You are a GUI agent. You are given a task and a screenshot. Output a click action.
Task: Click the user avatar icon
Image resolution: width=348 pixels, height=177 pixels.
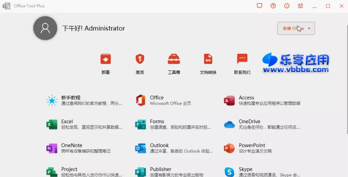tap(45, 28)
